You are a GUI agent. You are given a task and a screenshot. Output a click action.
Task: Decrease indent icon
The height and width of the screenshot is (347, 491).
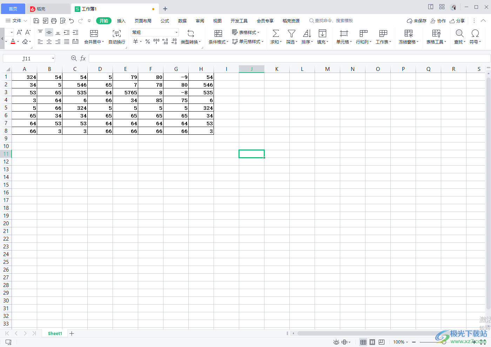[67, 32]
